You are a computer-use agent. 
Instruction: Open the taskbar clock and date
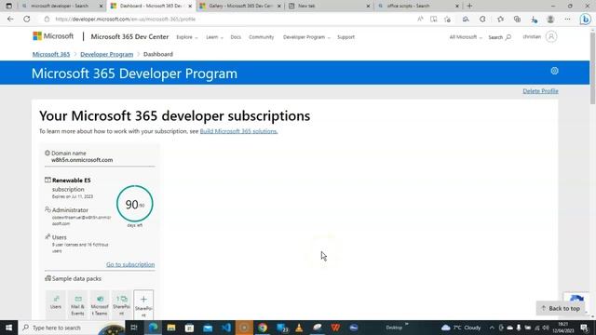pos(562,328)
